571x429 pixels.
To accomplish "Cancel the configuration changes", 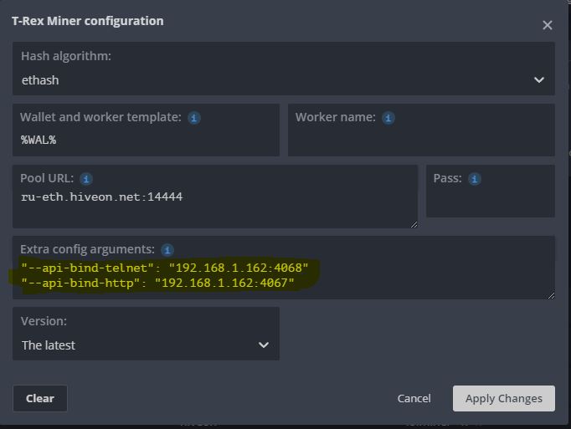I will (x=414, y=398).
